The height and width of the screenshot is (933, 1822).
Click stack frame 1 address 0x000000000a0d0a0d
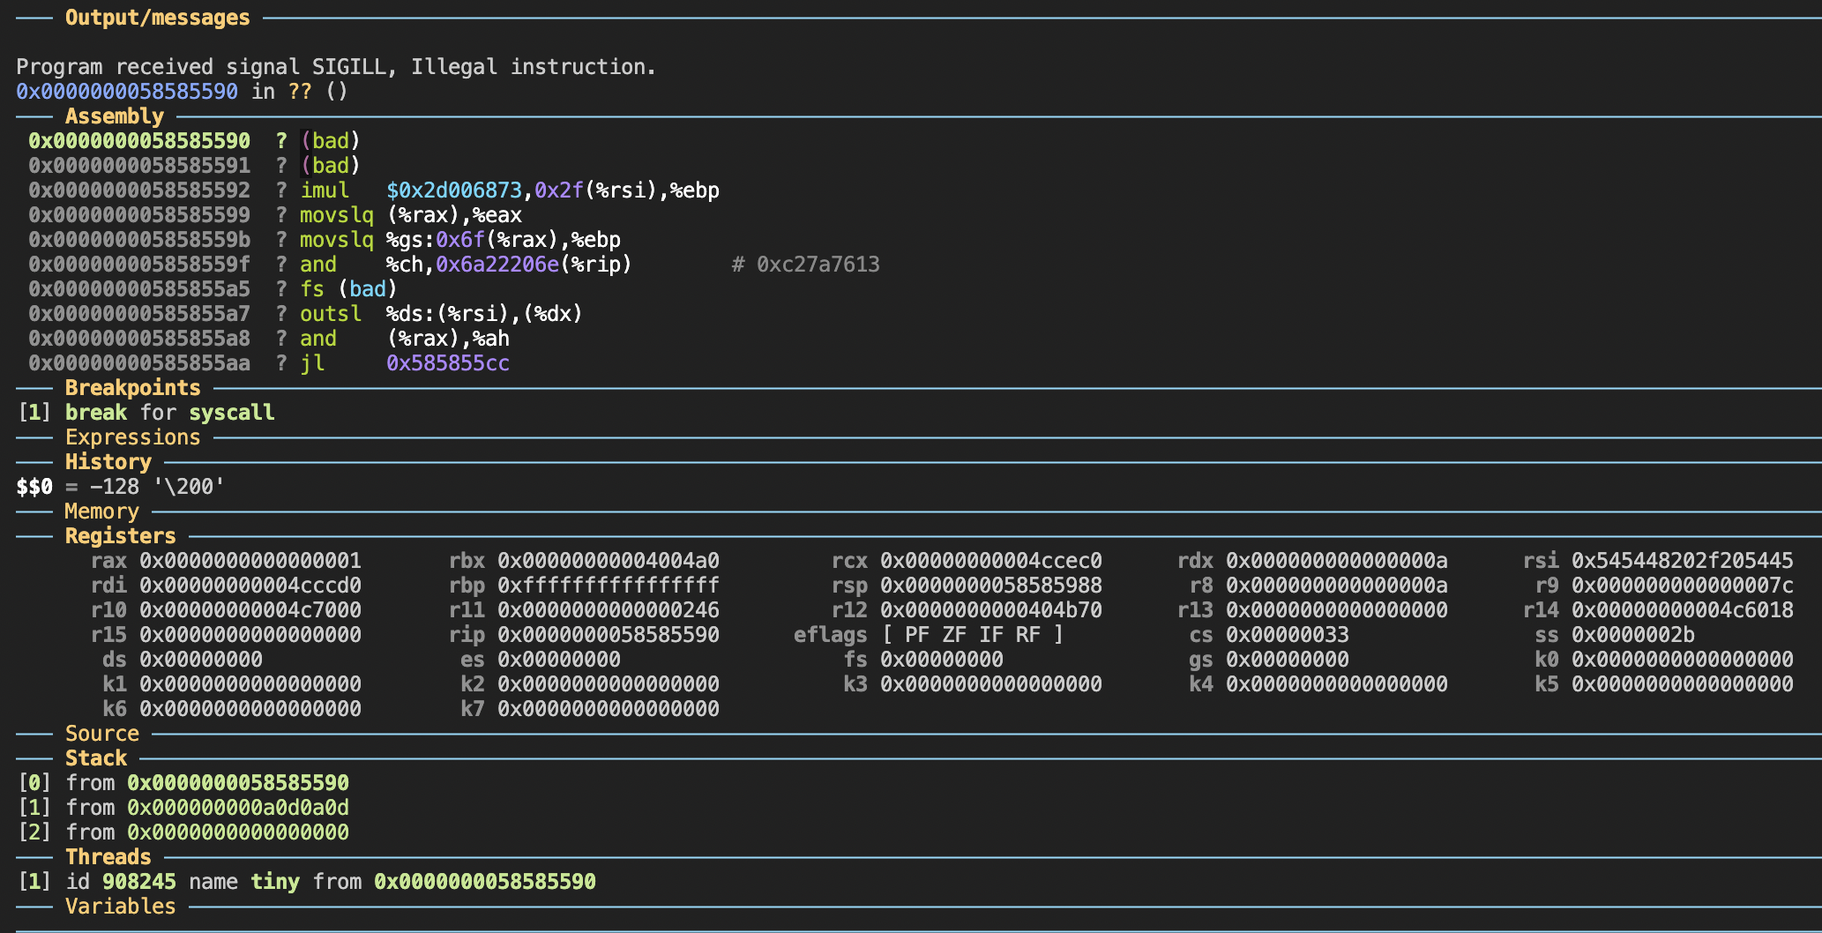pyautogui.click(x=237, y=808)
